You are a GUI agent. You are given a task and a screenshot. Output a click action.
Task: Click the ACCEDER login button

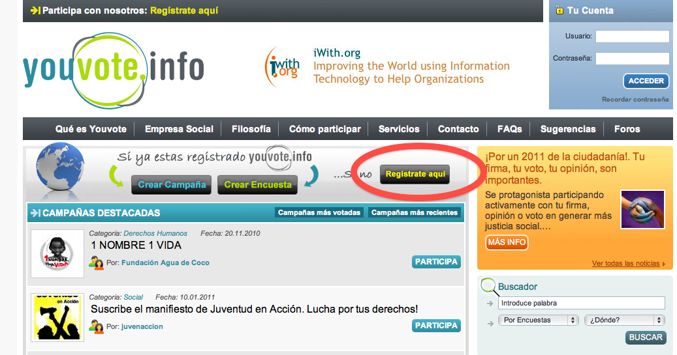(646, 81)
